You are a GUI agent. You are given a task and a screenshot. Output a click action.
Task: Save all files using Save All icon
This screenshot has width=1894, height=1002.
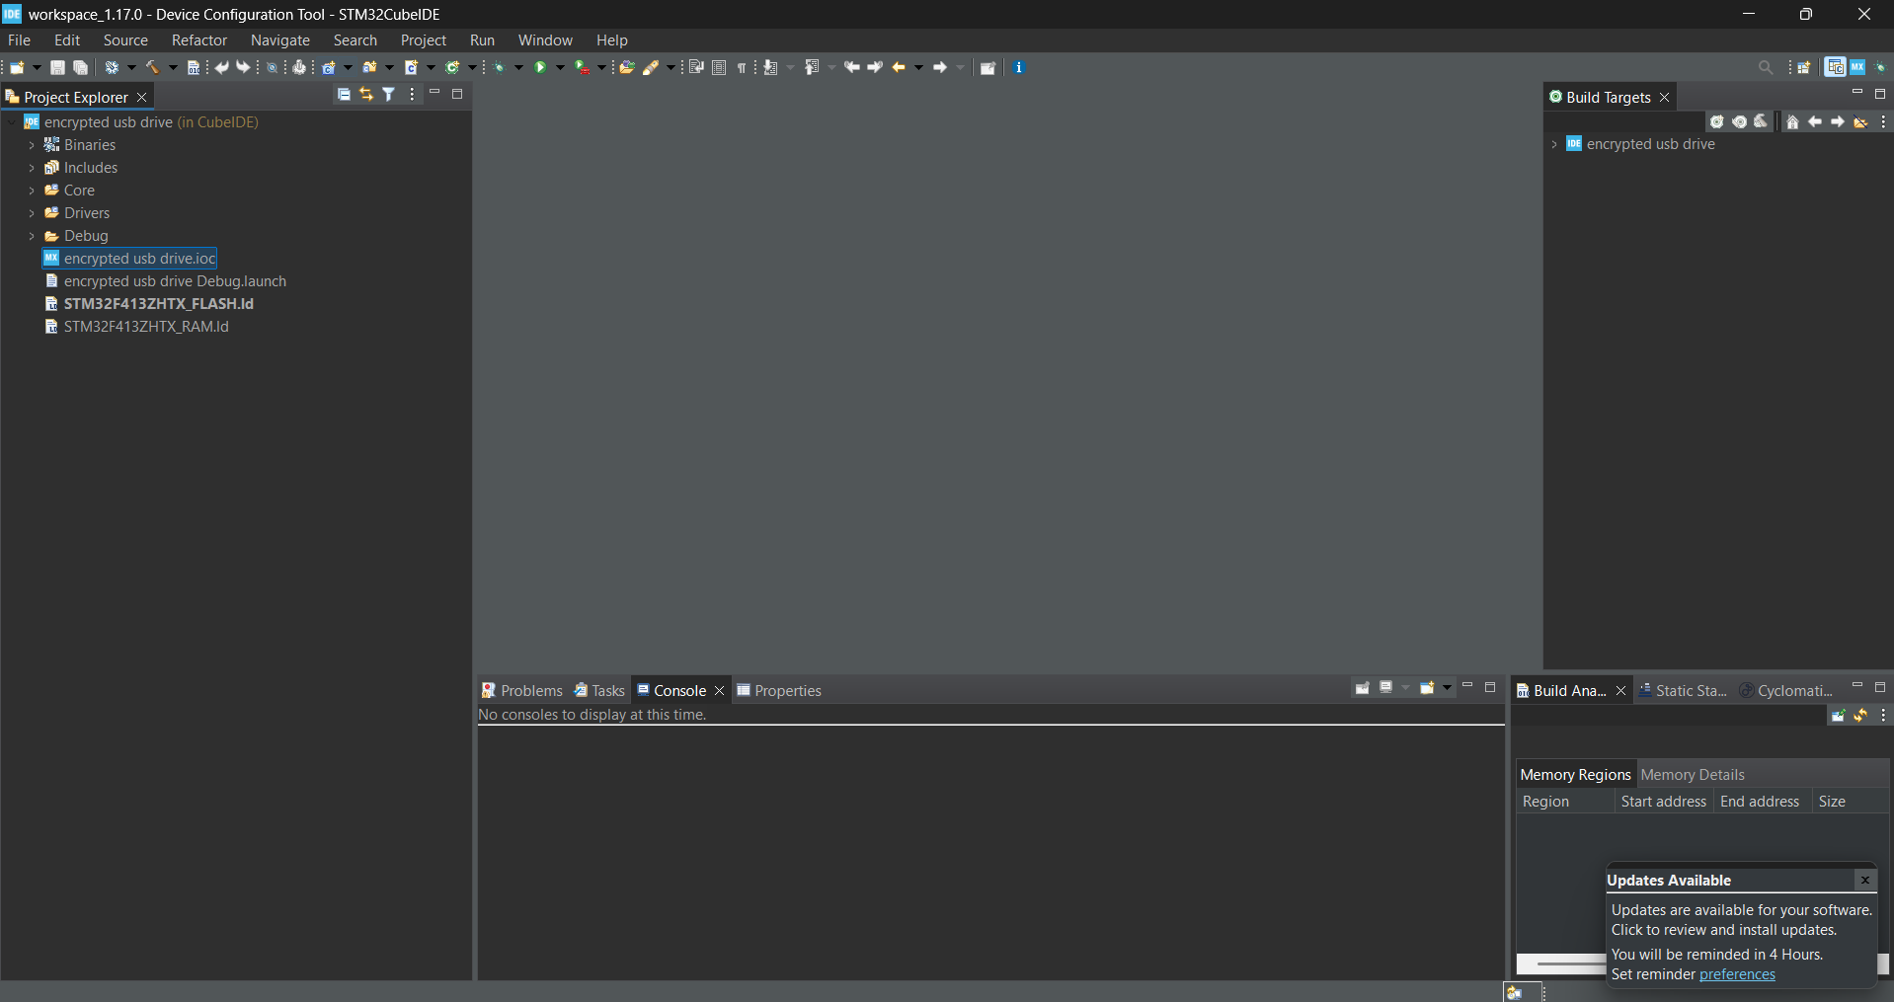pos(80,67)
